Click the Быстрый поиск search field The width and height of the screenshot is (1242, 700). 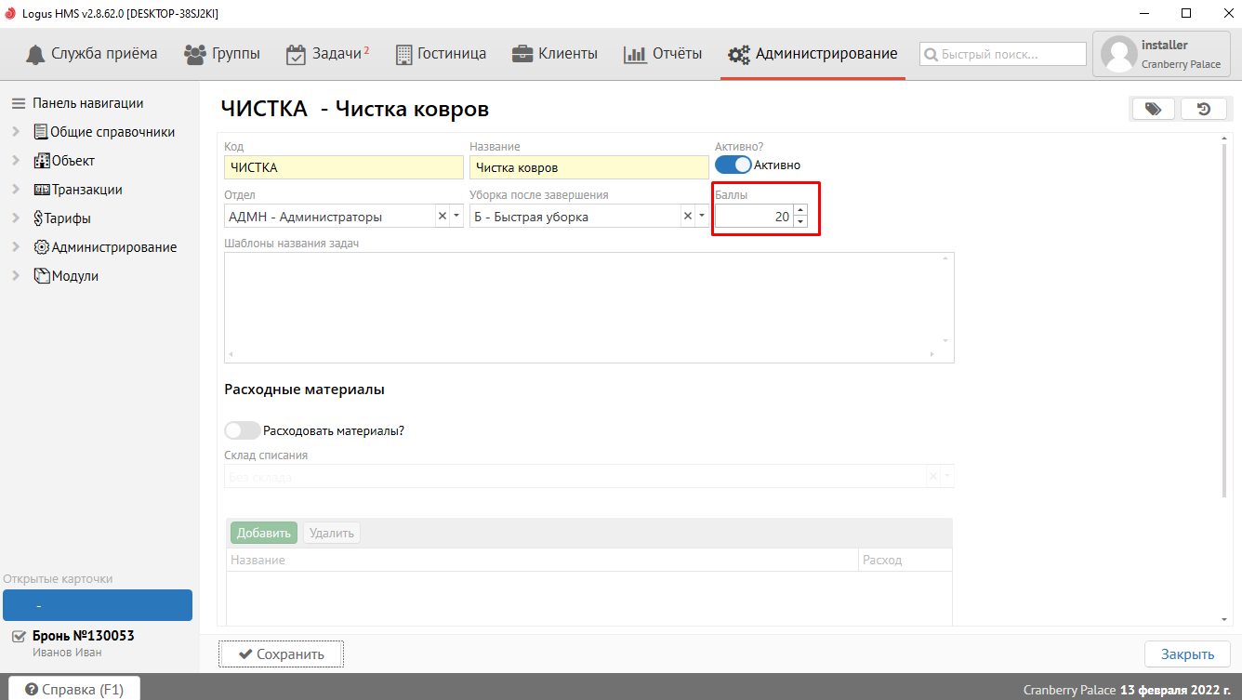[x=1002, y=54]
